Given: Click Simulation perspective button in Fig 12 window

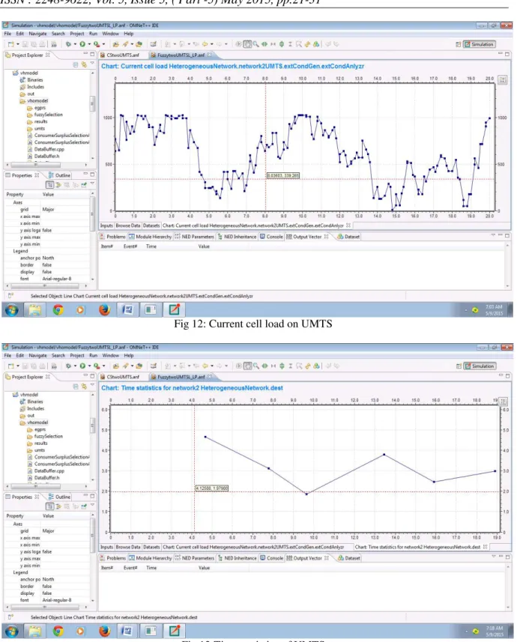Looking at the screenshot, I should (479, 44).
